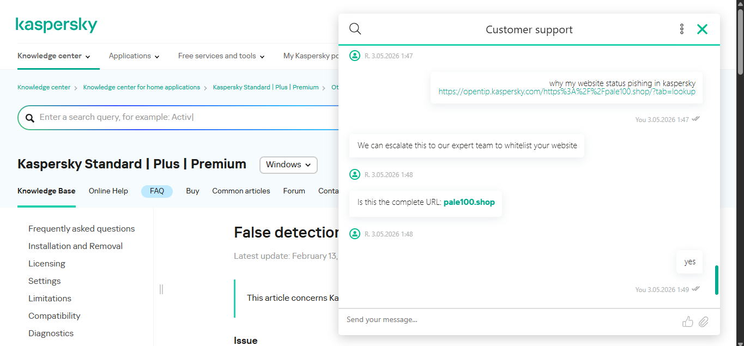Image resolution: width=744 pixels, height=346 pixels.
Task: Open the My Kaspersky menu
Action: [310, 56]
